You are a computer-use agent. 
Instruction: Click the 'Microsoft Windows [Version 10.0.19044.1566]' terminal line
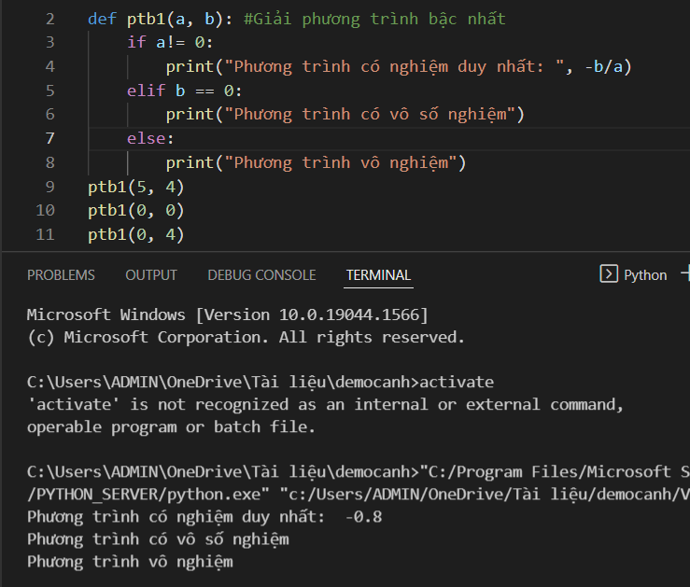pos(227,314)
